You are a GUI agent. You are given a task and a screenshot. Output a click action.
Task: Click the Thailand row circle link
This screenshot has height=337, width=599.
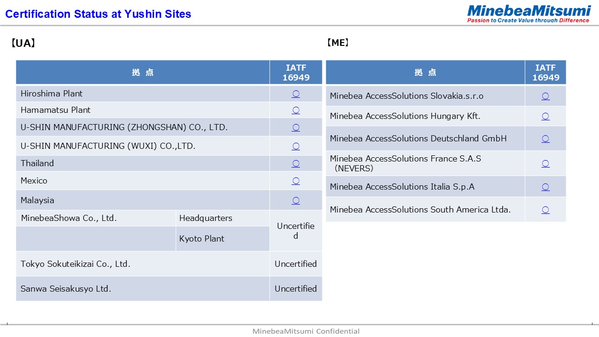click(296, 163)
